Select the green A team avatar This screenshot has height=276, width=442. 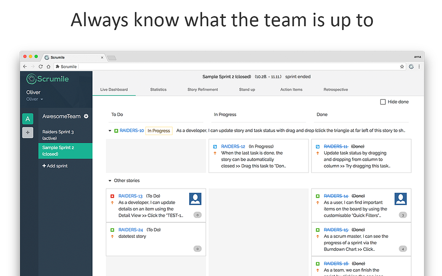[x=28, y=119]
